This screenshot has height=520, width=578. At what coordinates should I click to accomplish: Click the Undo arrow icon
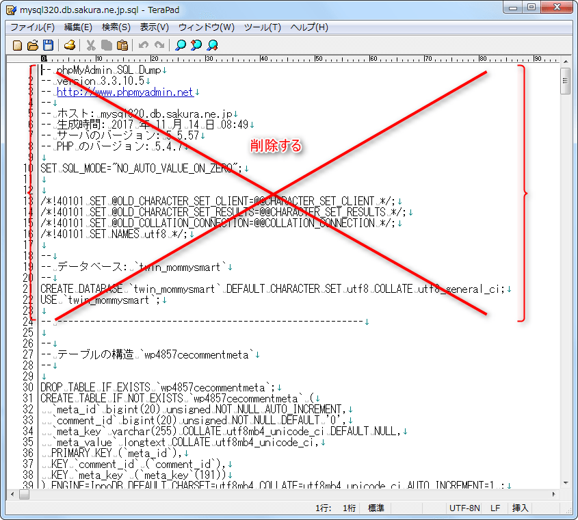point(143,45)
